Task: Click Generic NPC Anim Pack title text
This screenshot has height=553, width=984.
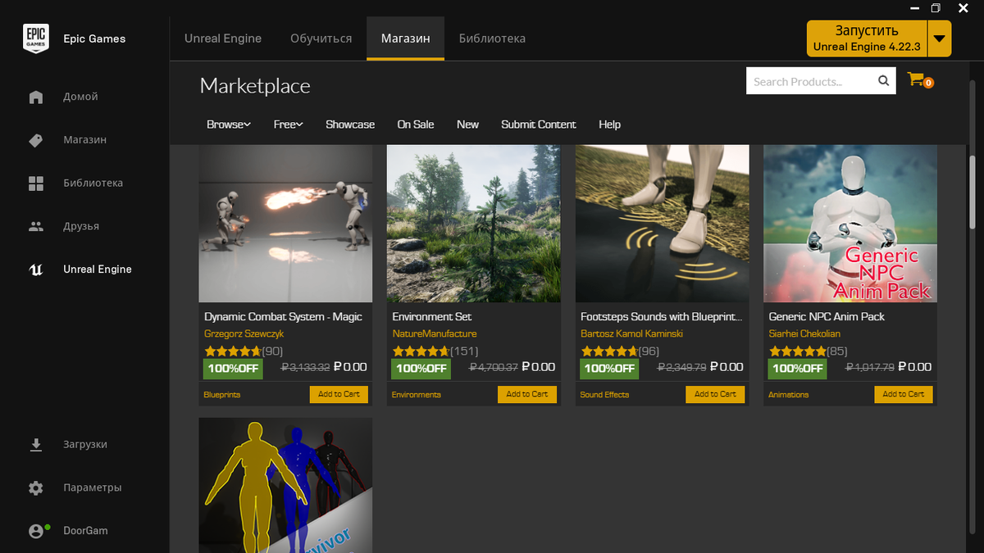Action: coord(827,316)
